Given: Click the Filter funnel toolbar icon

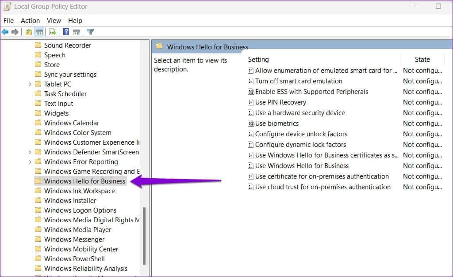Looking at the screenshot, I should (x=90, y=32).
